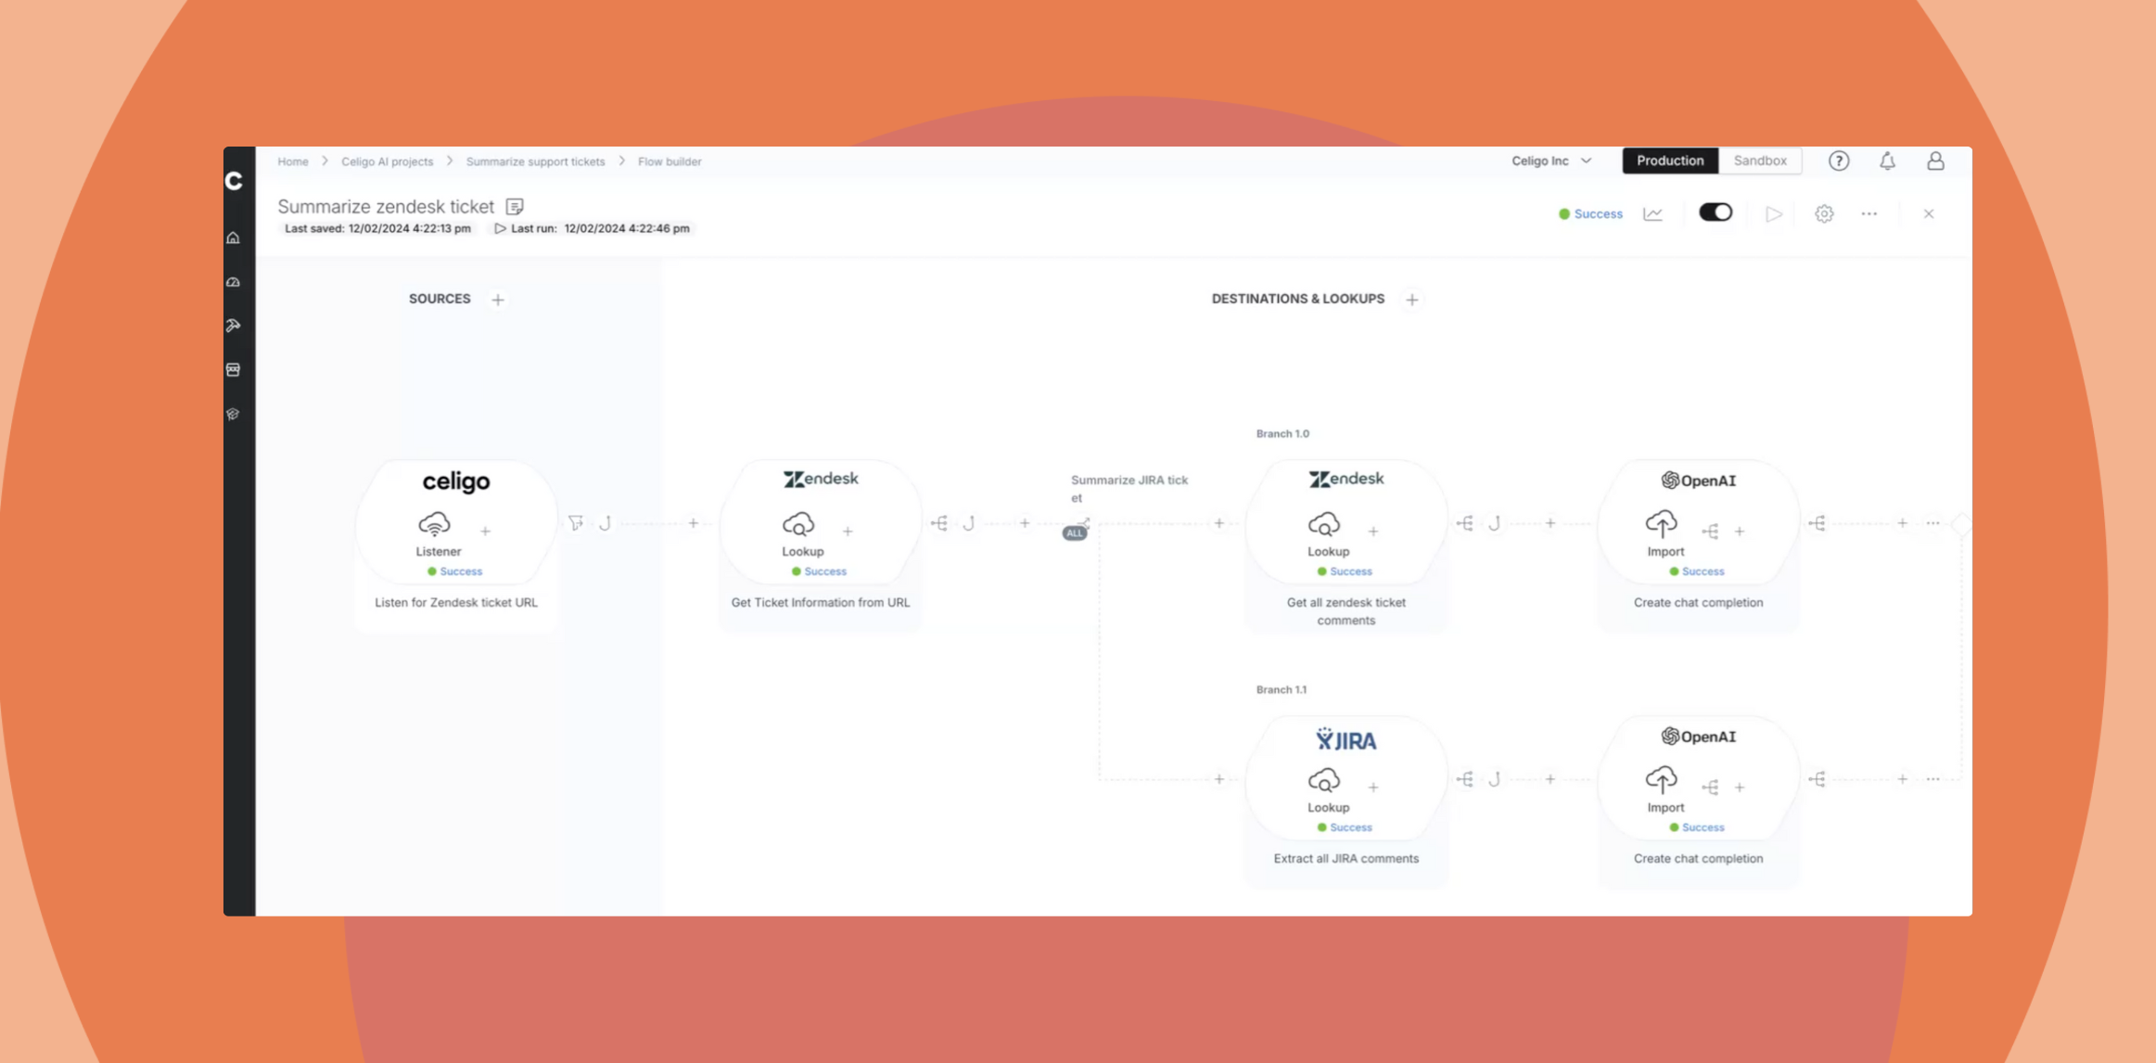Click Listen for Zendesk ticket URL label
Screen dimensions: 2156x1063
point(456,603)
